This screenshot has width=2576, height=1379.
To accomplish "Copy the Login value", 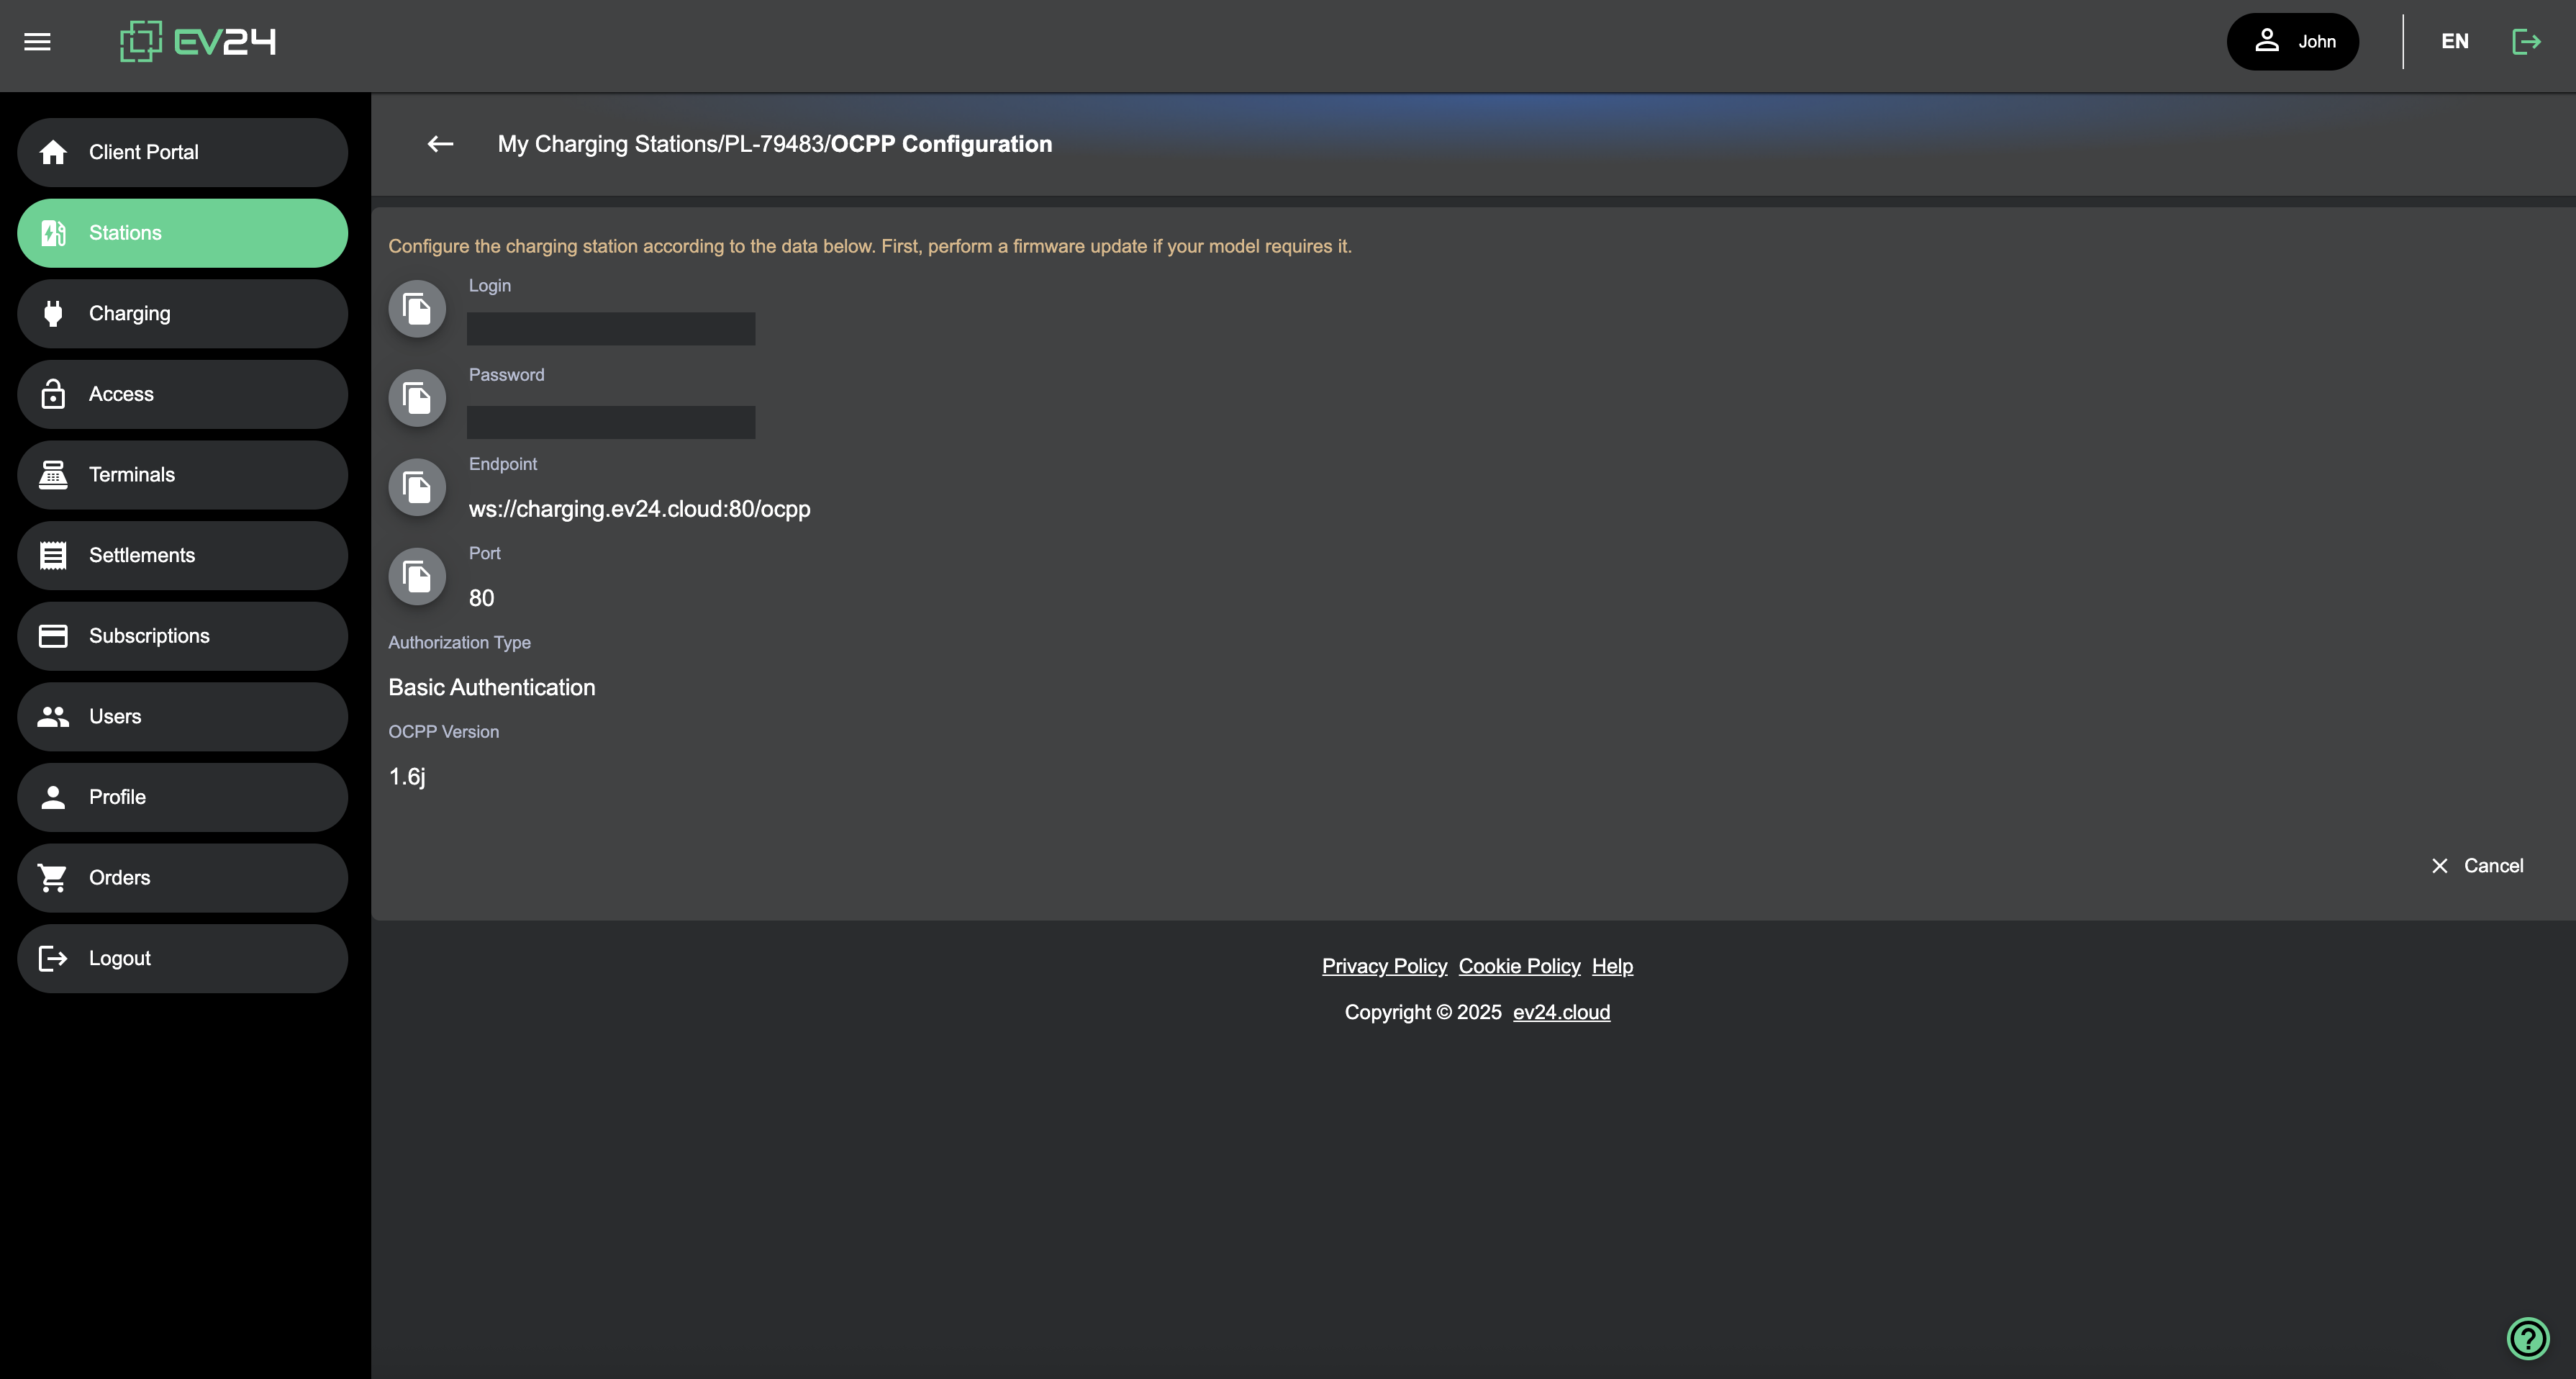I will click(x=417, y=309).
